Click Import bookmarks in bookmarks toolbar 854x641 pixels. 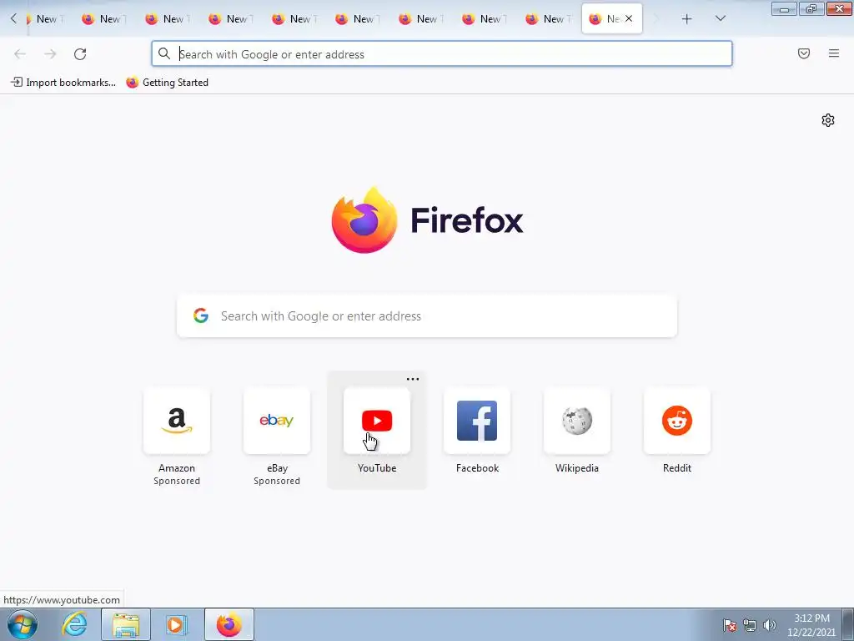pos(63,83)
